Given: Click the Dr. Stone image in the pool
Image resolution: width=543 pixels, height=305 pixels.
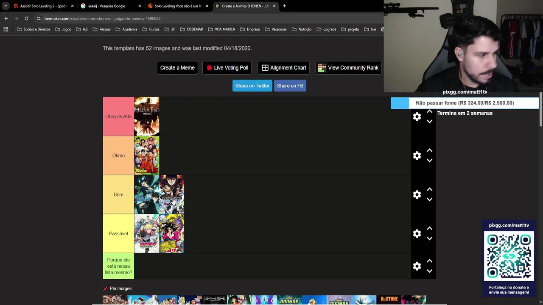Looking at the screenshot, I should pos(389,300).
